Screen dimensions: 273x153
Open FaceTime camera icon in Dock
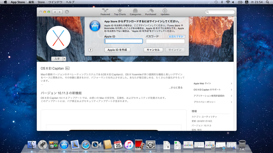coord(96,145)
